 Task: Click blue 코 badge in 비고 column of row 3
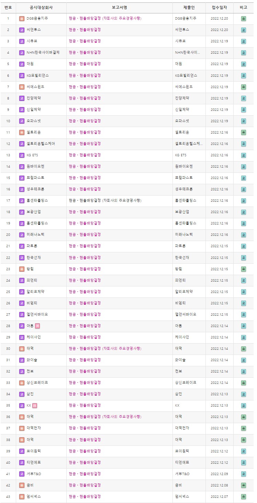point(244,41)
